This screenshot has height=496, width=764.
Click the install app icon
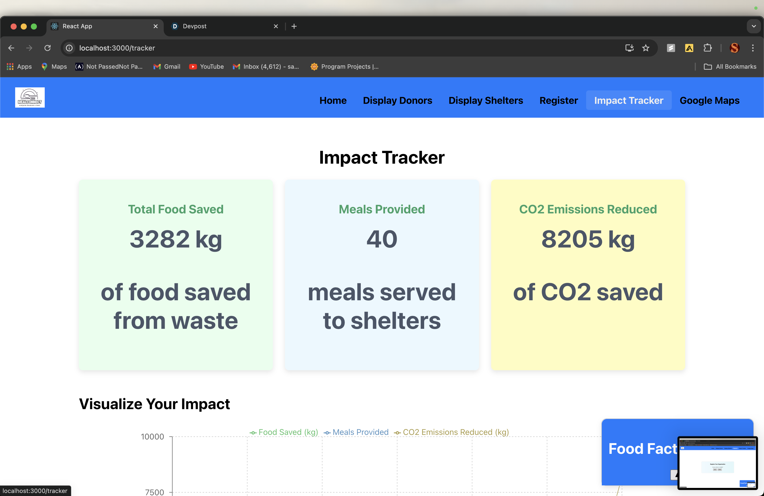(629, 48)
